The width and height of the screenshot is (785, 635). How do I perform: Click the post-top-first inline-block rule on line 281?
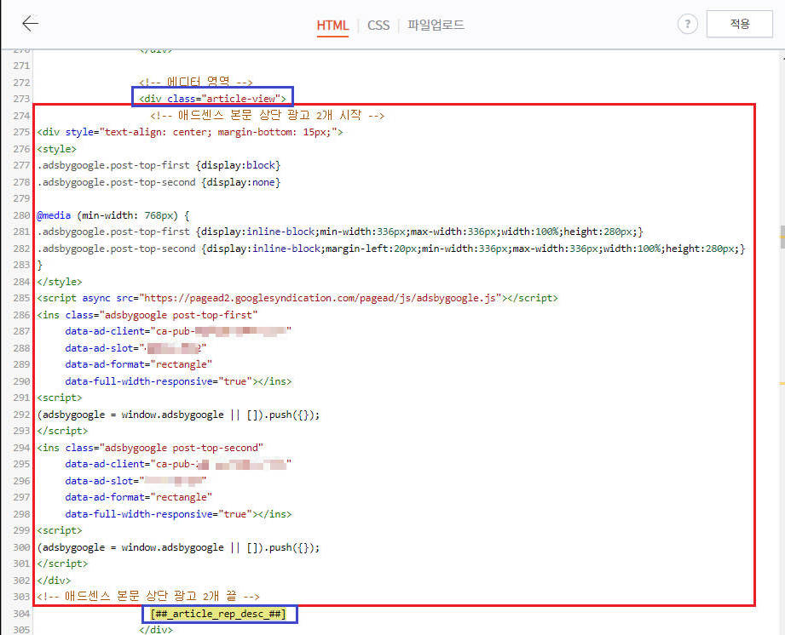point(340,232)
